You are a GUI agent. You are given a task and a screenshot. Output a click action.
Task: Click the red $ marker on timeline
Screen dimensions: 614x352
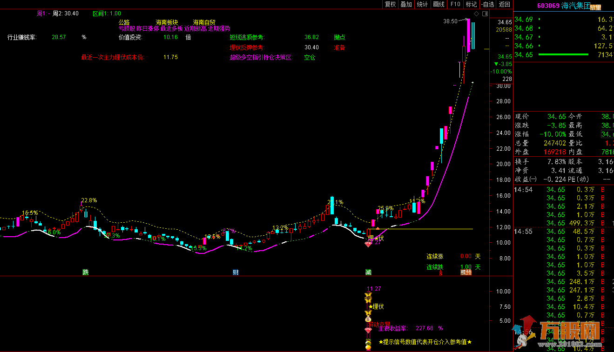440,273
